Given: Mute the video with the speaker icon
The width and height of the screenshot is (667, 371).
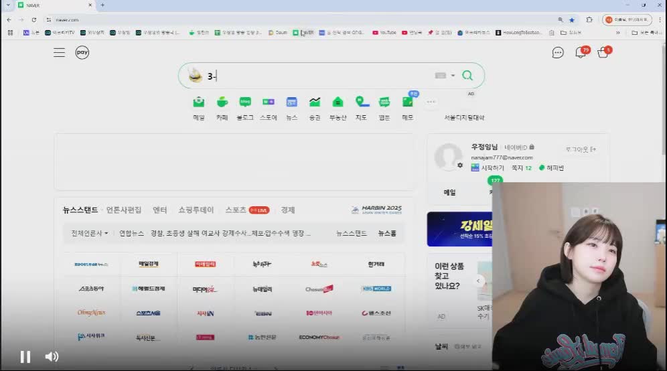Looking at the screenshot, I should [x=52, y=356].
